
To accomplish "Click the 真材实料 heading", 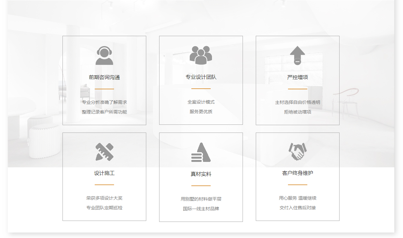I will [x=201, y=174].
